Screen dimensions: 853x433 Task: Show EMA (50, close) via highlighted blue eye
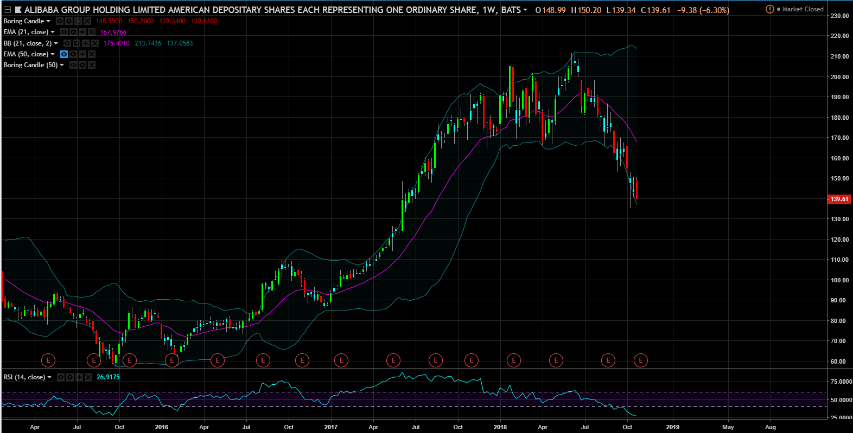[x=64, y=54]
